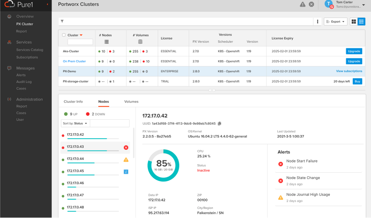Click the cluster filter search bar
The width and height of the screenshot is (371, 218).
tap(186, 21)
